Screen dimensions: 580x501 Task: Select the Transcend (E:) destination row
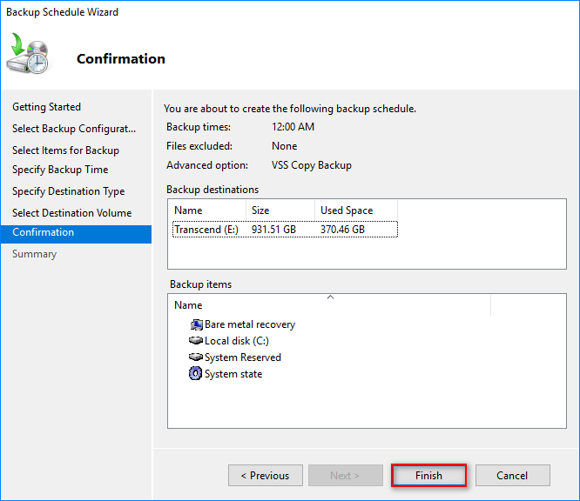pyautogui.click(x=285, y=229)
